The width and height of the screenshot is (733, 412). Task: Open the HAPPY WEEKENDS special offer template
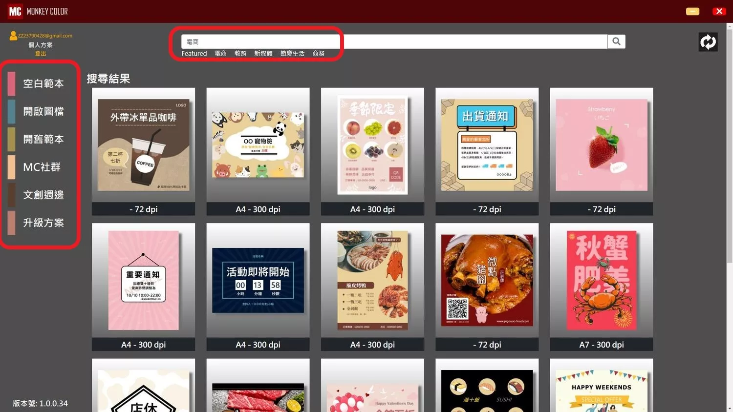[x=602, y=386]
